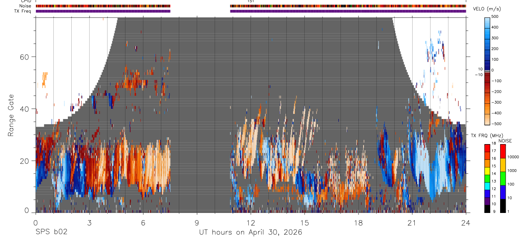Select the 'Noise' row label at top left
This screenshot has width=524, height=241.
(x=26, y=6)
